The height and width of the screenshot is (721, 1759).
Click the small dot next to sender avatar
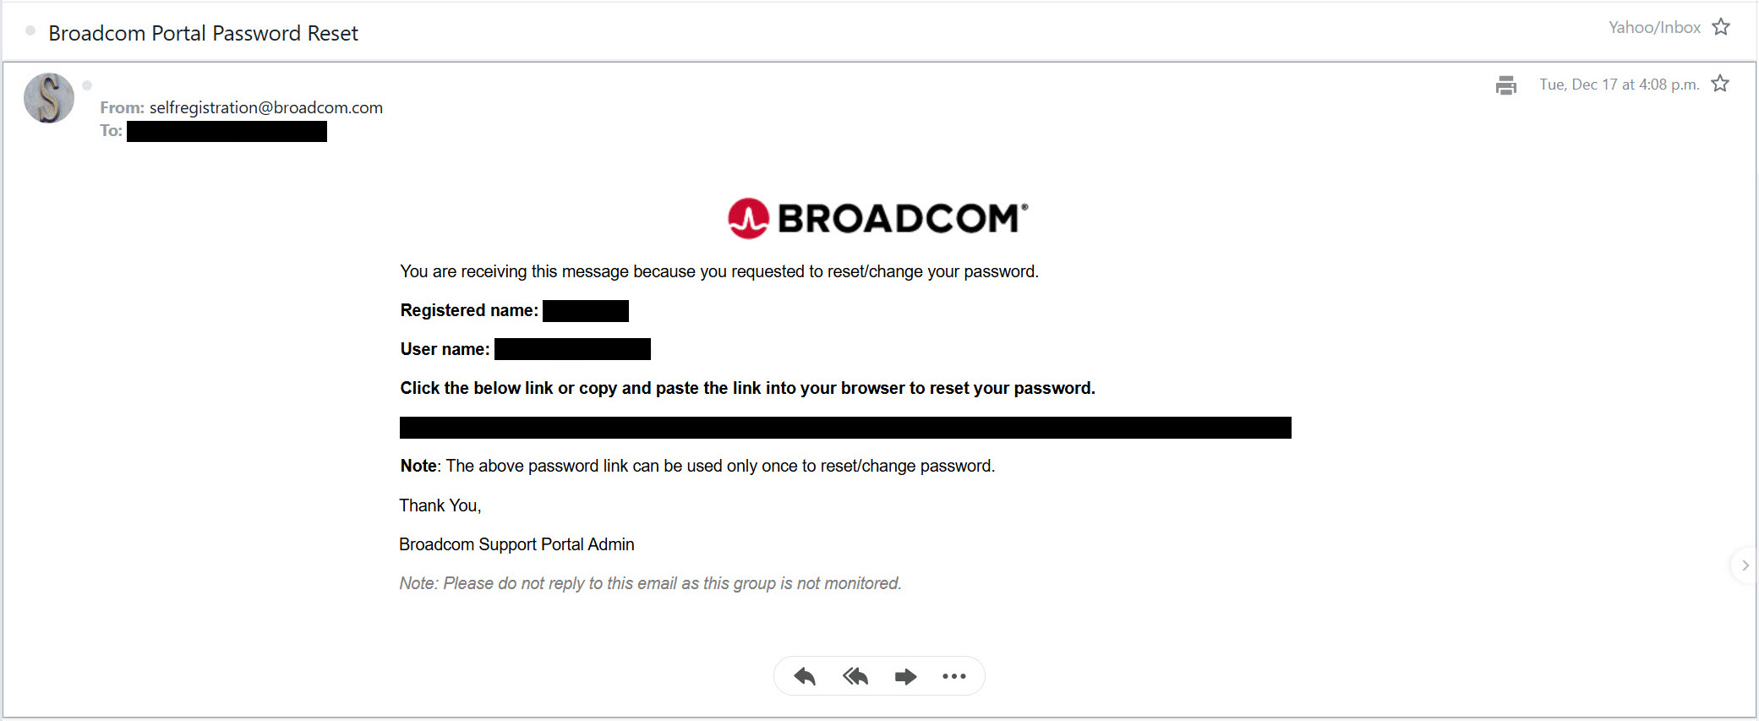pyautogui.click(x=87, y=85)
